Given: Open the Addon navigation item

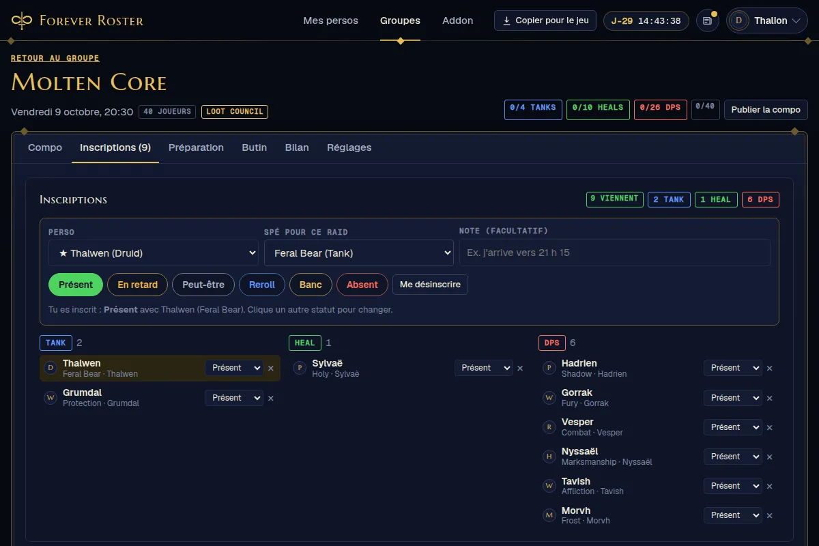Looking at the screenshot, I should [458, 20].
